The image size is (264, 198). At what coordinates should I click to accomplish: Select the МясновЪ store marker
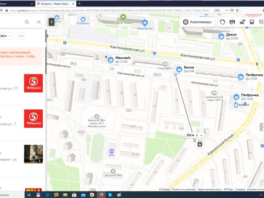[111, 60]
